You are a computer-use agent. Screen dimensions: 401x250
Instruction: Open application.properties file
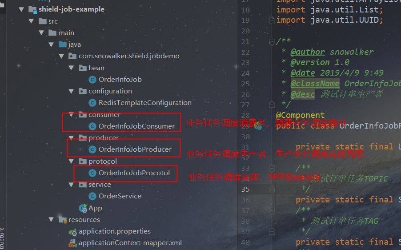115,231
